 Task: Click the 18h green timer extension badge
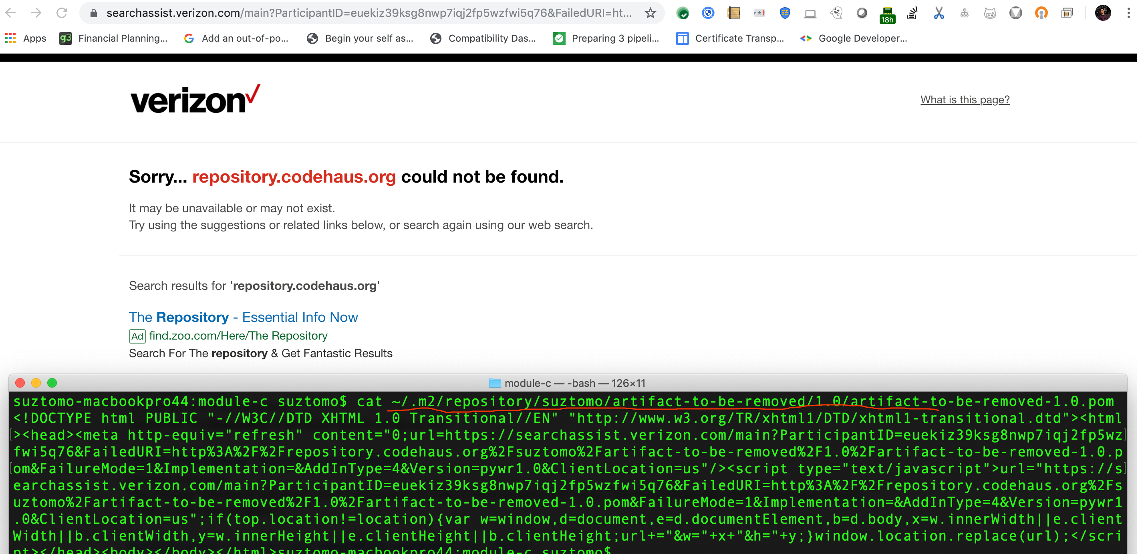888,14
